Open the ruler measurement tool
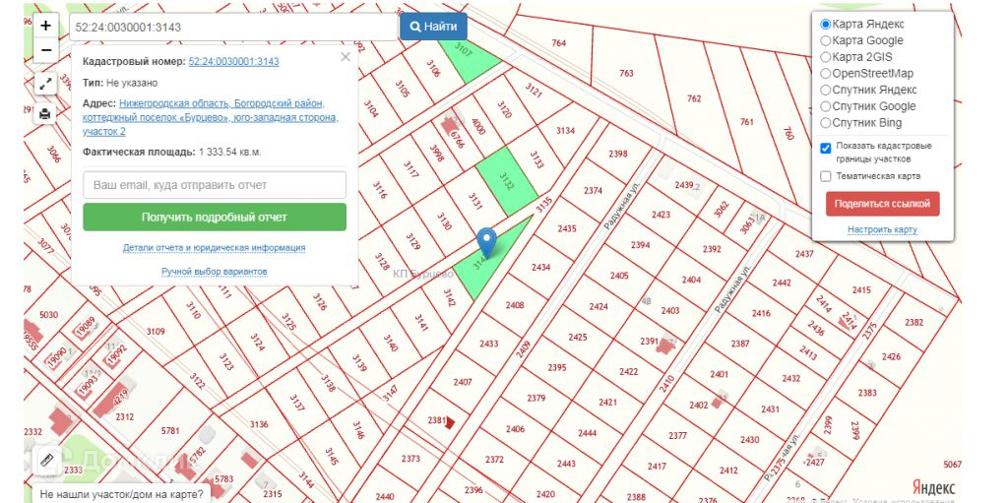This screenshot has height=503, width=1008. click(x=47, y=460)
